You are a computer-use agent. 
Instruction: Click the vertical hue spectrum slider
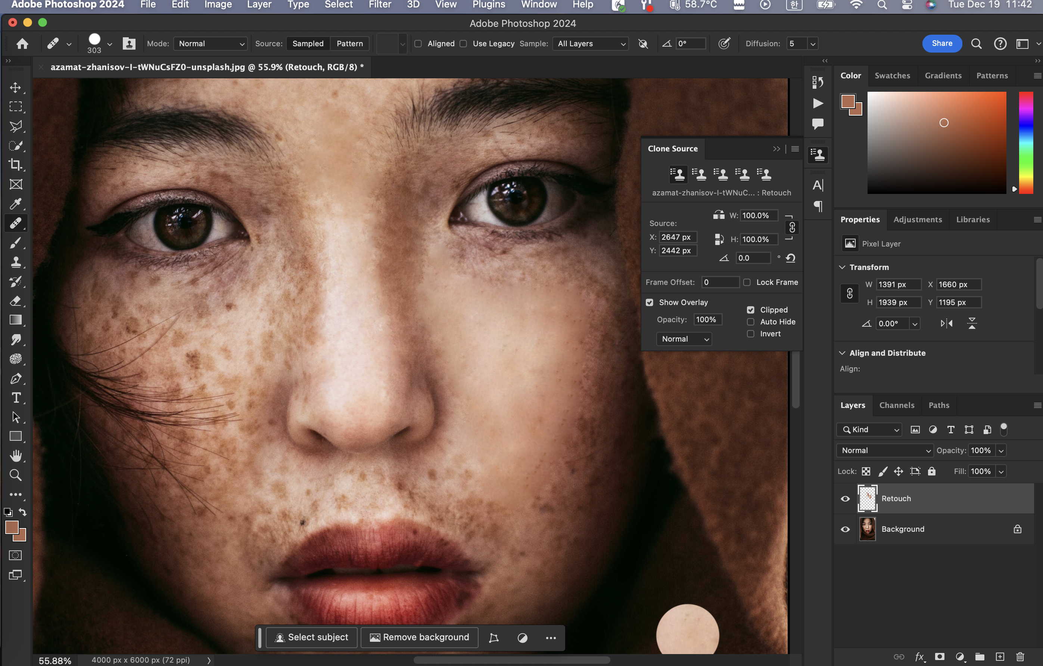[1026, 143]
